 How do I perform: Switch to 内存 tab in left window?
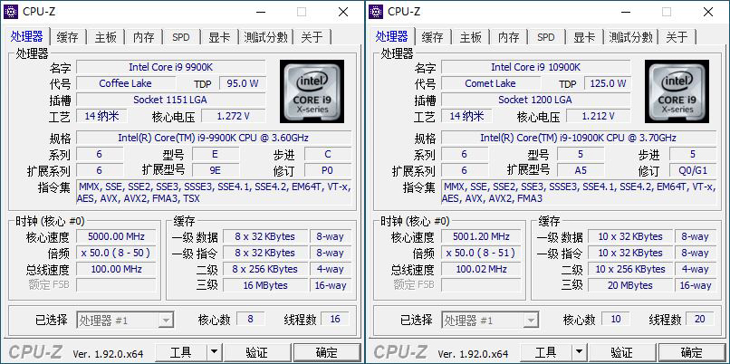143,37
